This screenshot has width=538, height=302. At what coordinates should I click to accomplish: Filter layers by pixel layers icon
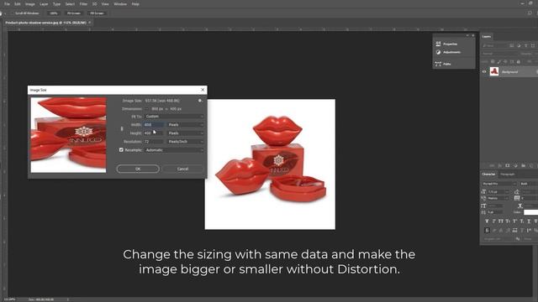512,45
